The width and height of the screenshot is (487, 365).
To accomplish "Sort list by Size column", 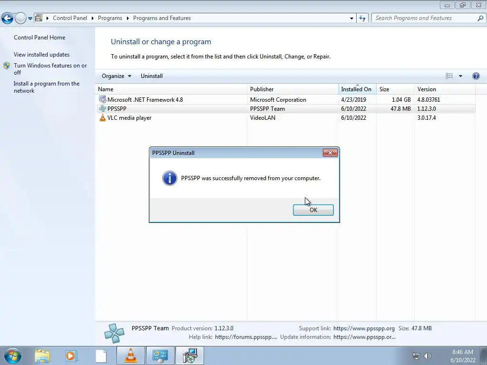I will pyautogui.click(x=395, y=89).
